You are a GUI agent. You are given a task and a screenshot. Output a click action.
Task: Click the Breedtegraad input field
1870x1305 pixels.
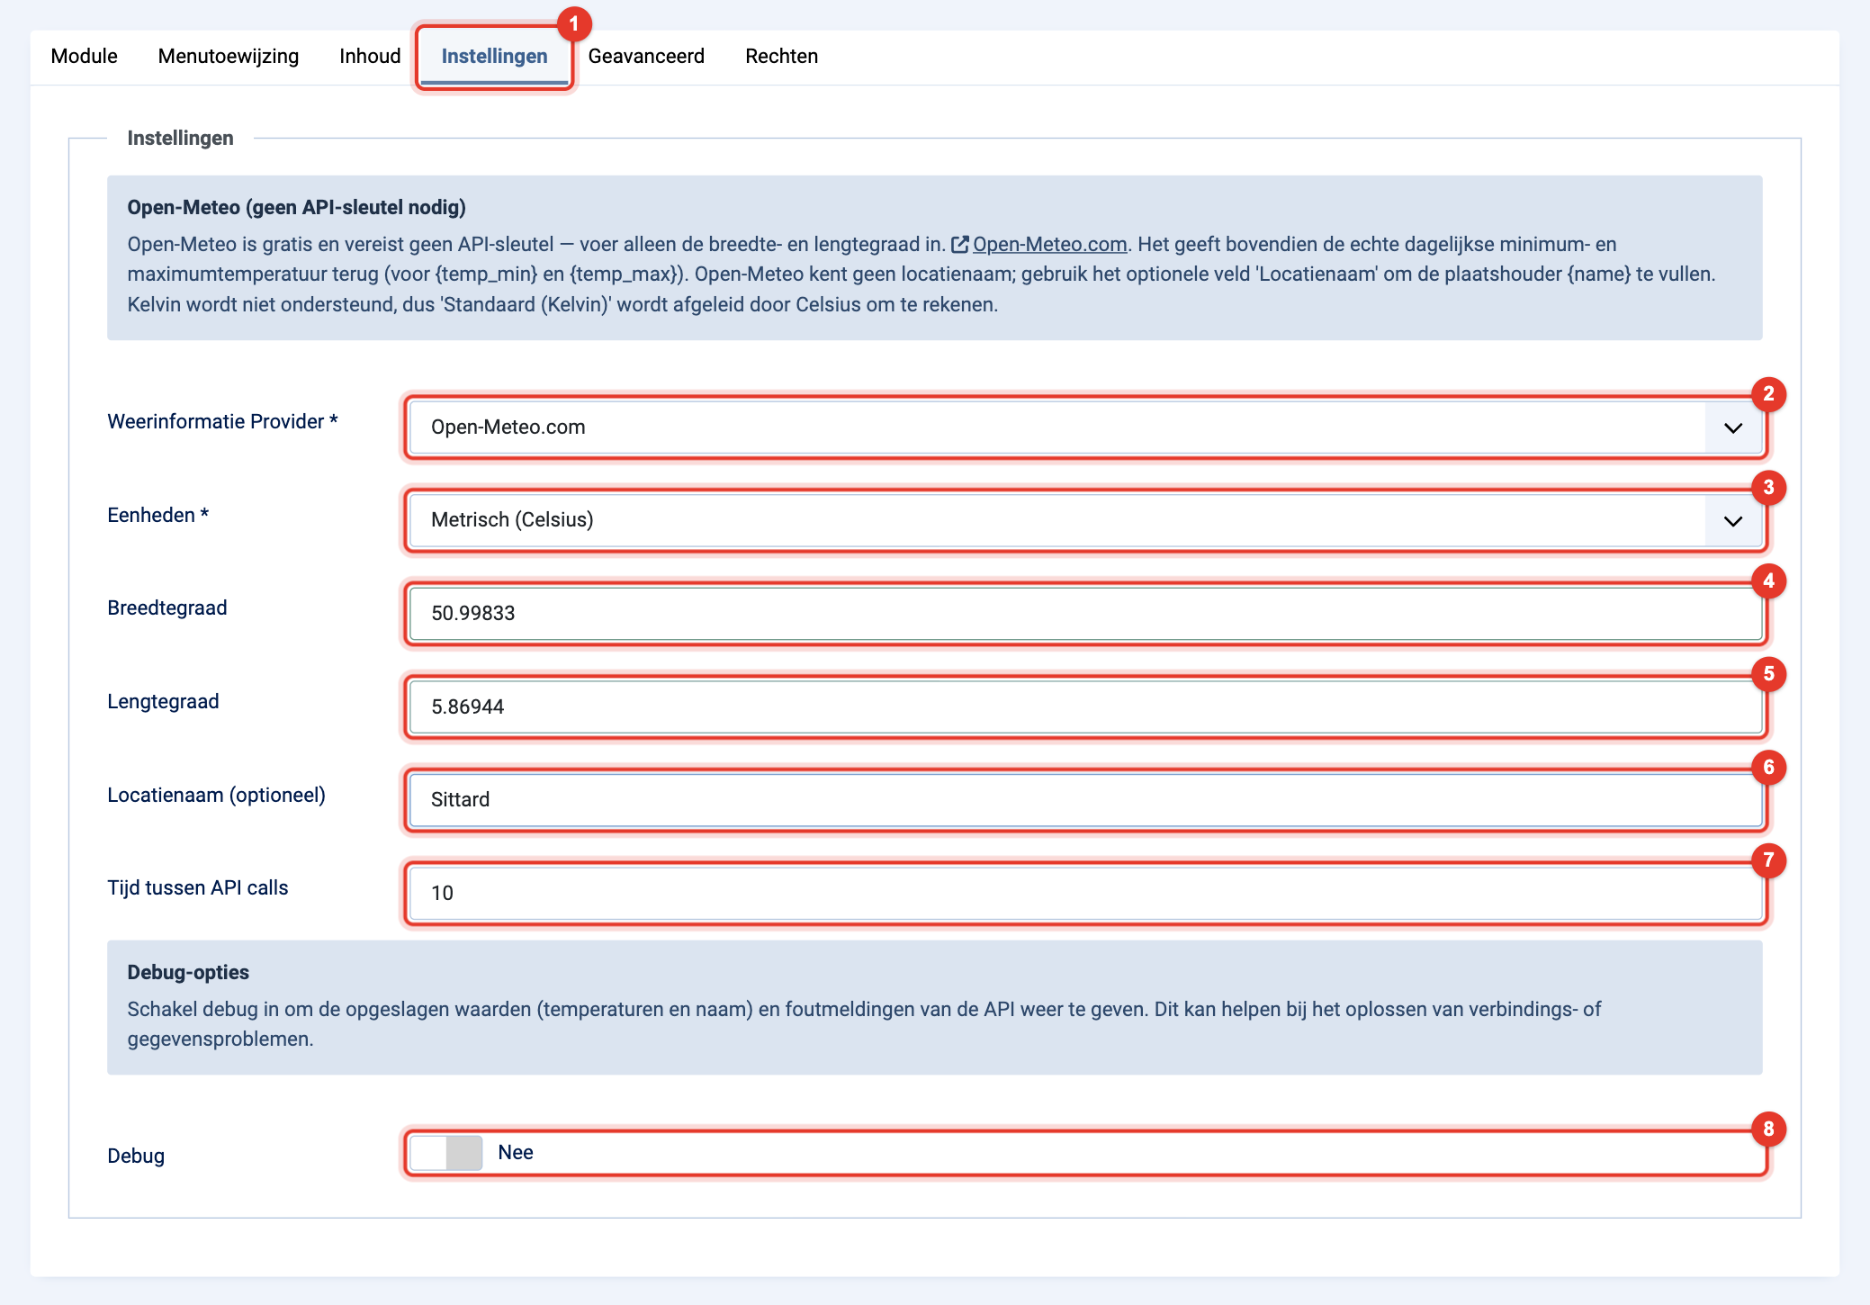click(x=1085, y=614)
